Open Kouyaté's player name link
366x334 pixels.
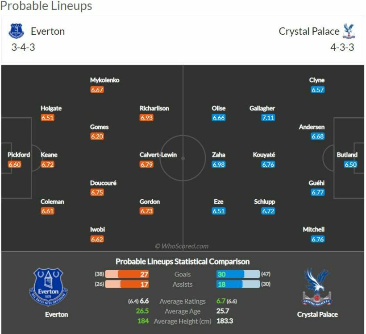pos(264,155)
